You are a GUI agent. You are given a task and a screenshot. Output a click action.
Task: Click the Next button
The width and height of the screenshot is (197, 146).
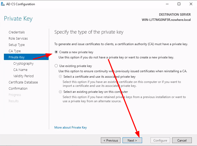(132, 140)
